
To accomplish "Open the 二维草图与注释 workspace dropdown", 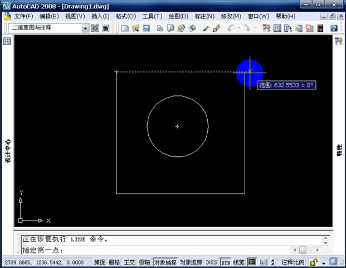I will point(85,28).
